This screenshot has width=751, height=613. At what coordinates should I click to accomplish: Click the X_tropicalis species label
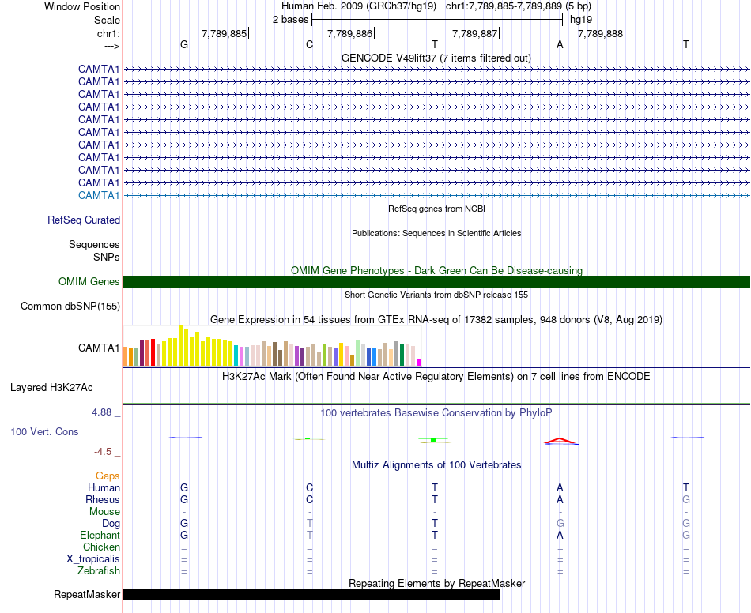(x=93, y=559)
